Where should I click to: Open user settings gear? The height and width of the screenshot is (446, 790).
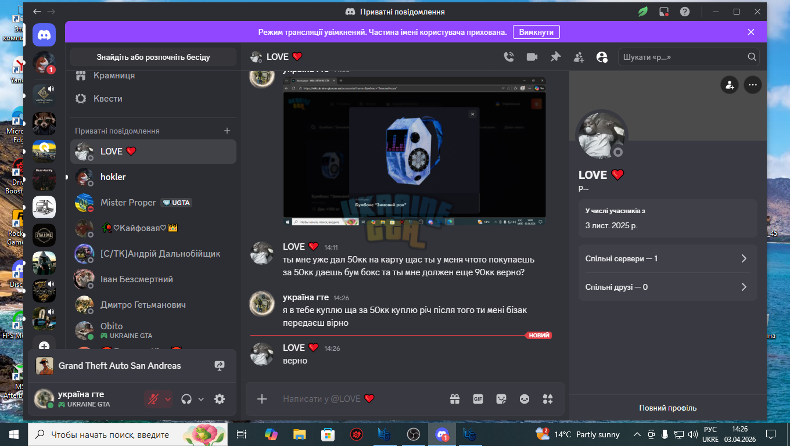pyautogui.click(x=220, y=399)
